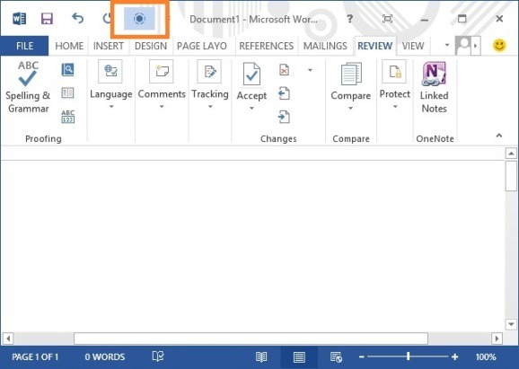Switch to Read Mode view
This screenshot has height=369, width=519.
click(x=261, y=356)
